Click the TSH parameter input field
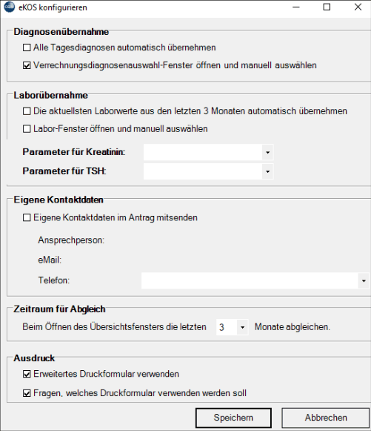 203,171
